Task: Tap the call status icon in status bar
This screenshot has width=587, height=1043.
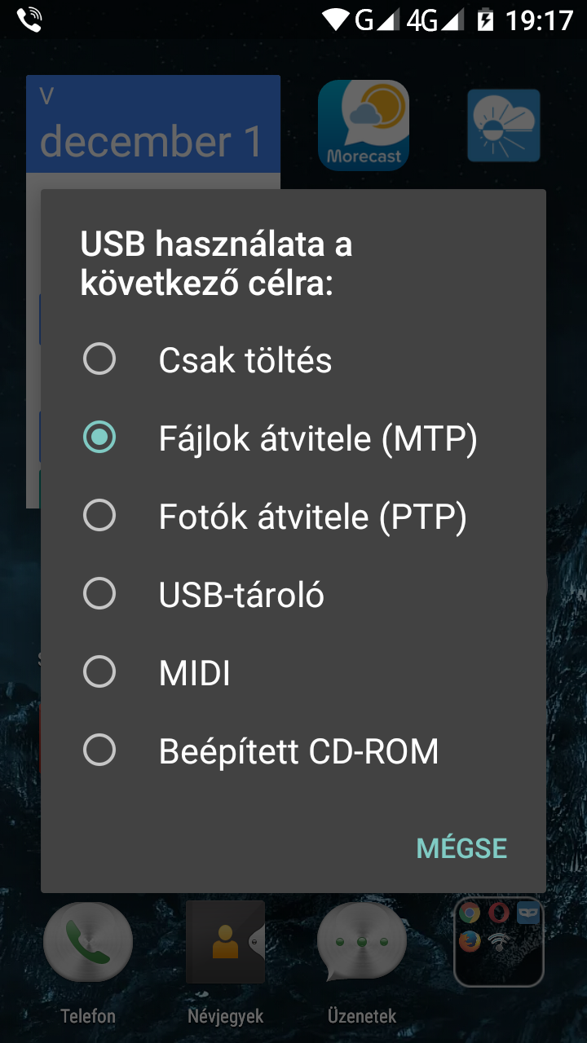Action: pyautogui.click(x=29, y=20)
